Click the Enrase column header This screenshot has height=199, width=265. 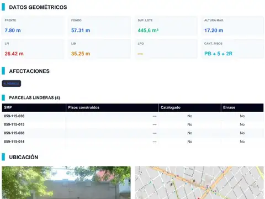click(x=242, y=108)
